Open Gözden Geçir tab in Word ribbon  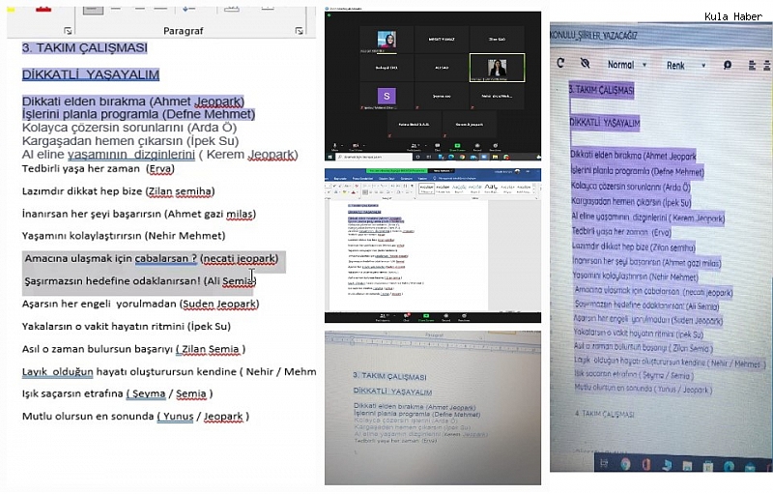click(x=386, y=179)
